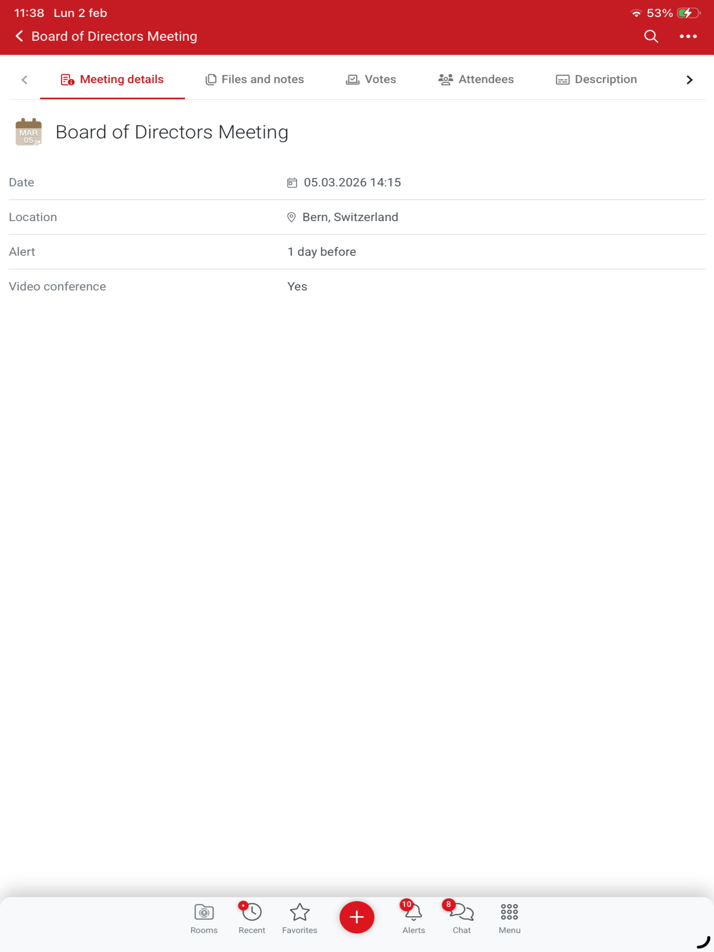The height and width of the screenshot is (952, 714).
Task: Open the search magnifier icon
Action: click(x=651, y=37)
